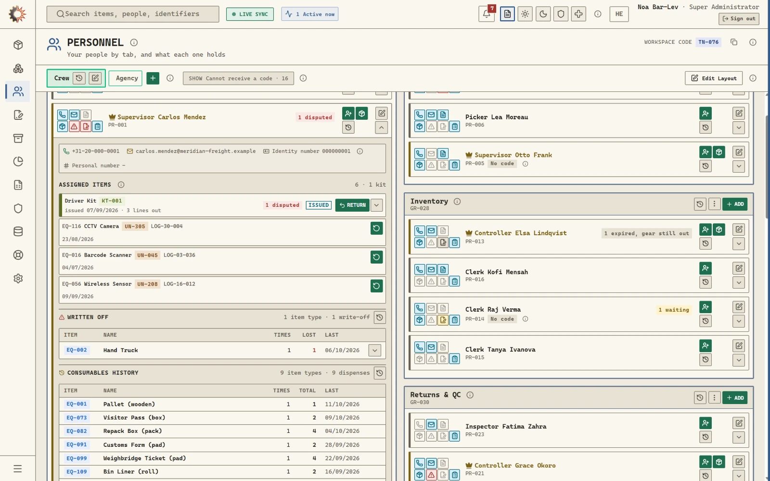770x481 pixels.
Task: Open the Edit Layout button
Action: 714,78
